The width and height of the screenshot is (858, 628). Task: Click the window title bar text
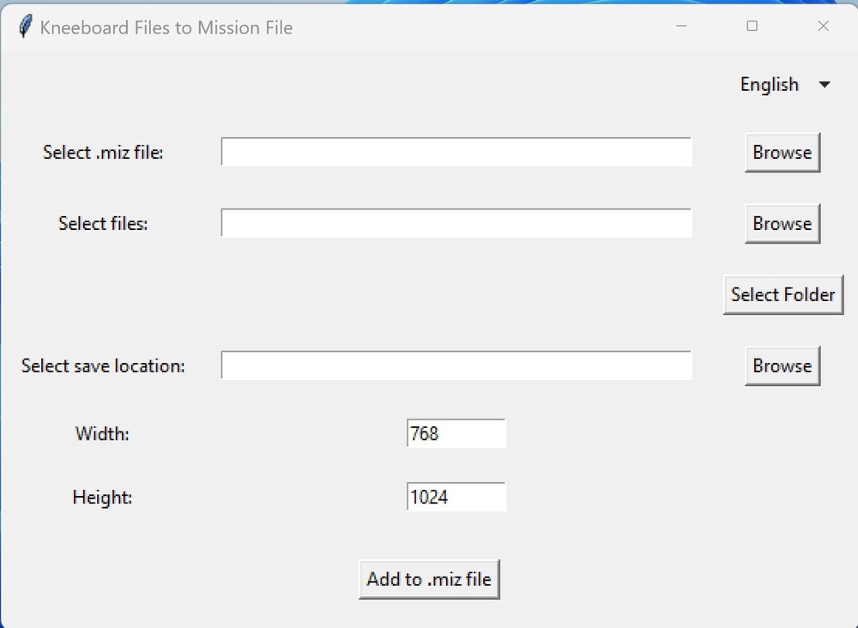pyautogui.click(x=166, y=27)
